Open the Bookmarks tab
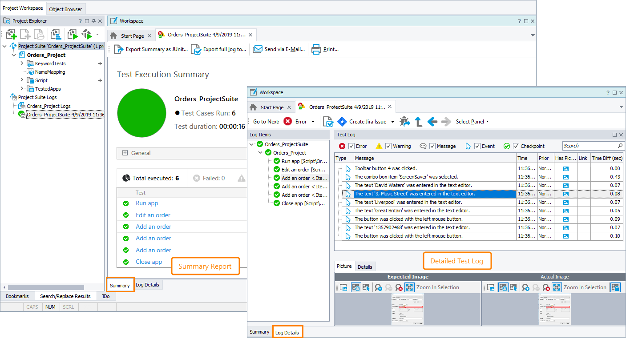 pyautogui.click(x=17, y=296)
